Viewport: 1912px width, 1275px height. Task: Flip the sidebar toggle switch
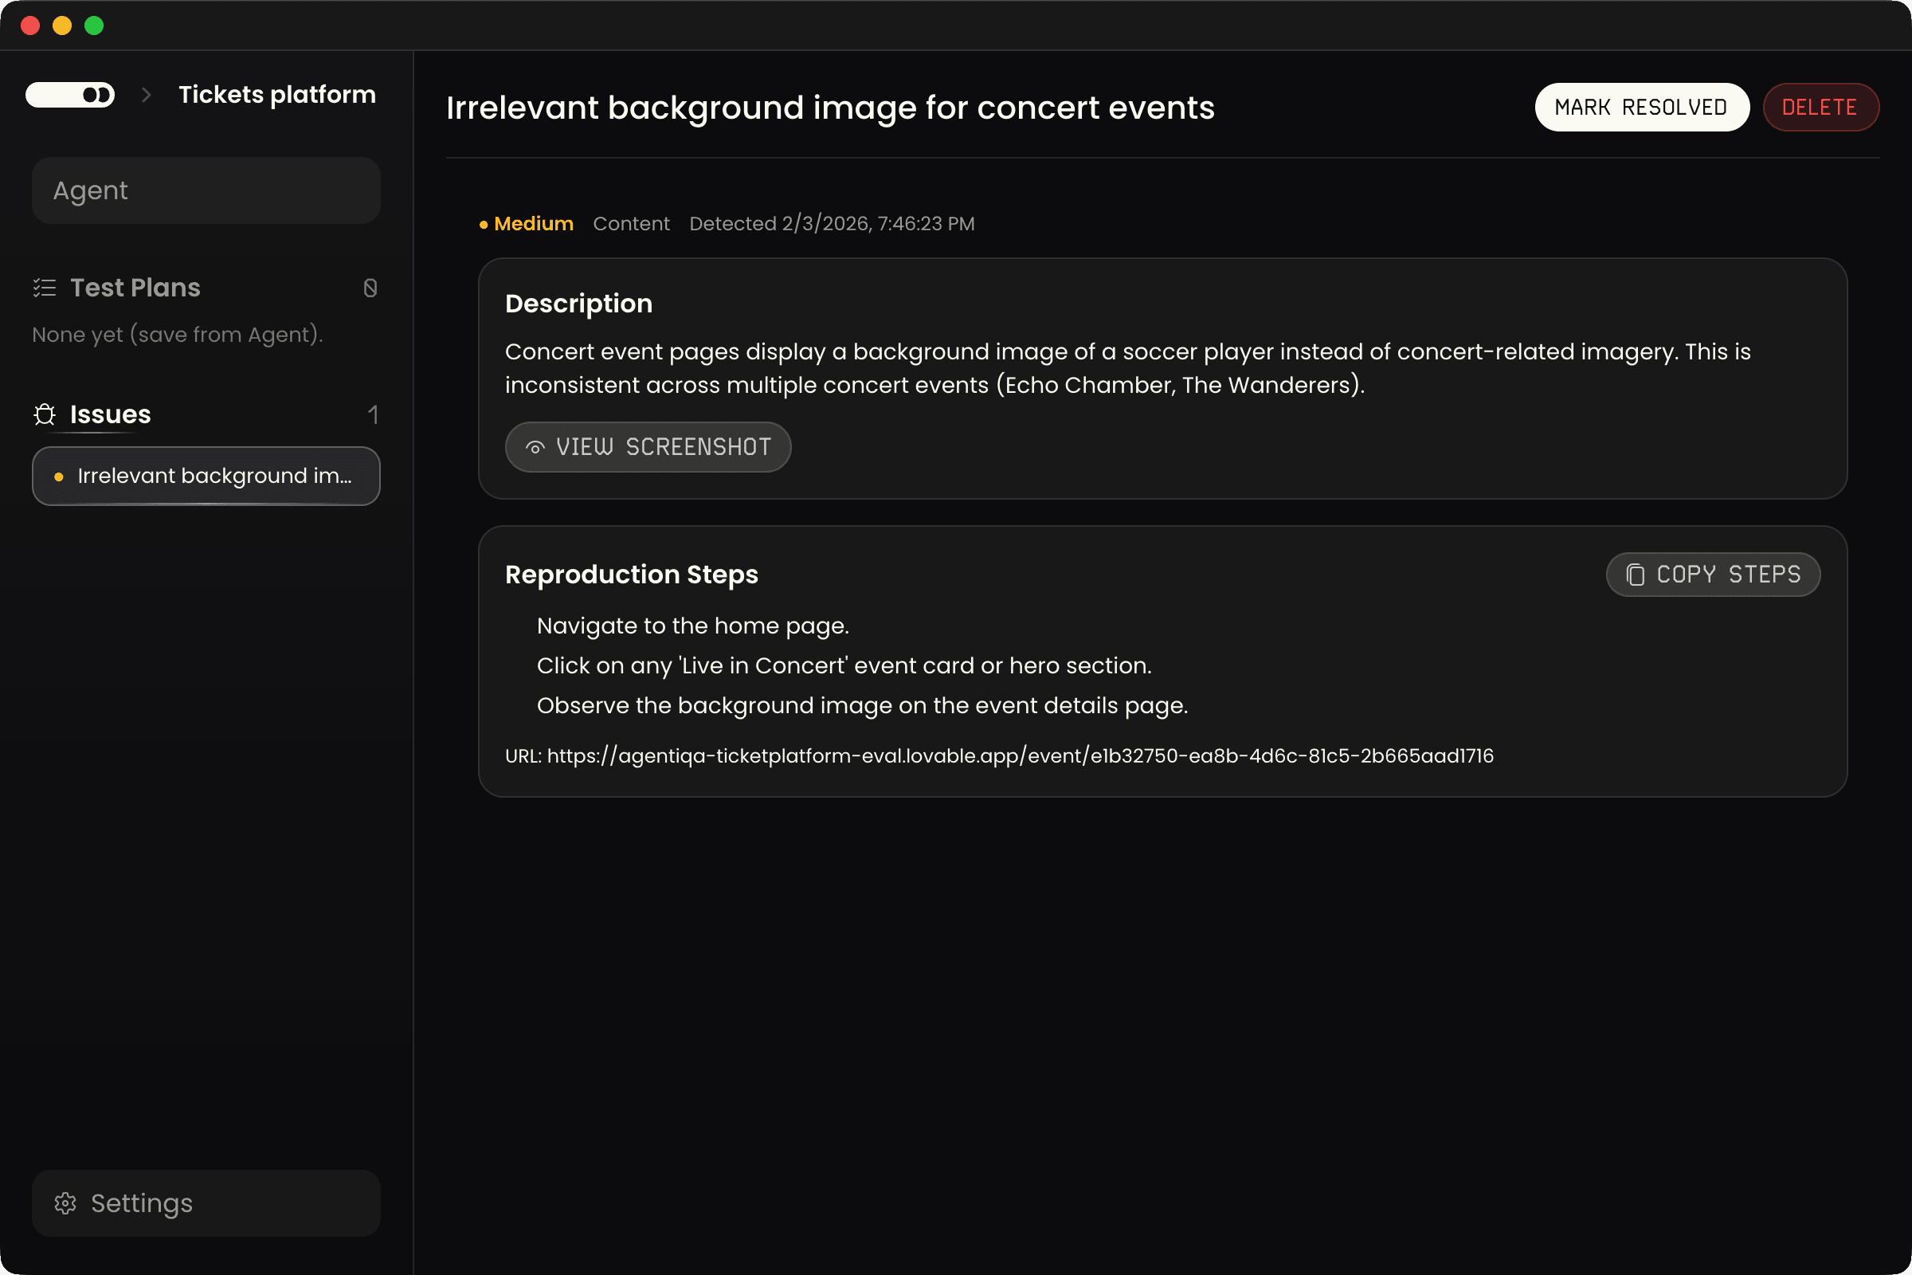coord(70,94)
